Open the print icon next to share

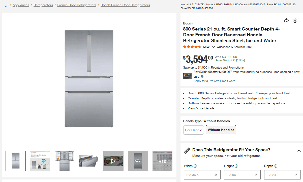click(295, 20)
